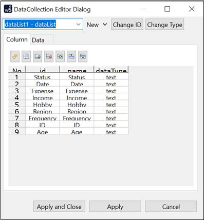Click the move row down icon
This screenshot has height=220, width=204.
click(83, 56)
